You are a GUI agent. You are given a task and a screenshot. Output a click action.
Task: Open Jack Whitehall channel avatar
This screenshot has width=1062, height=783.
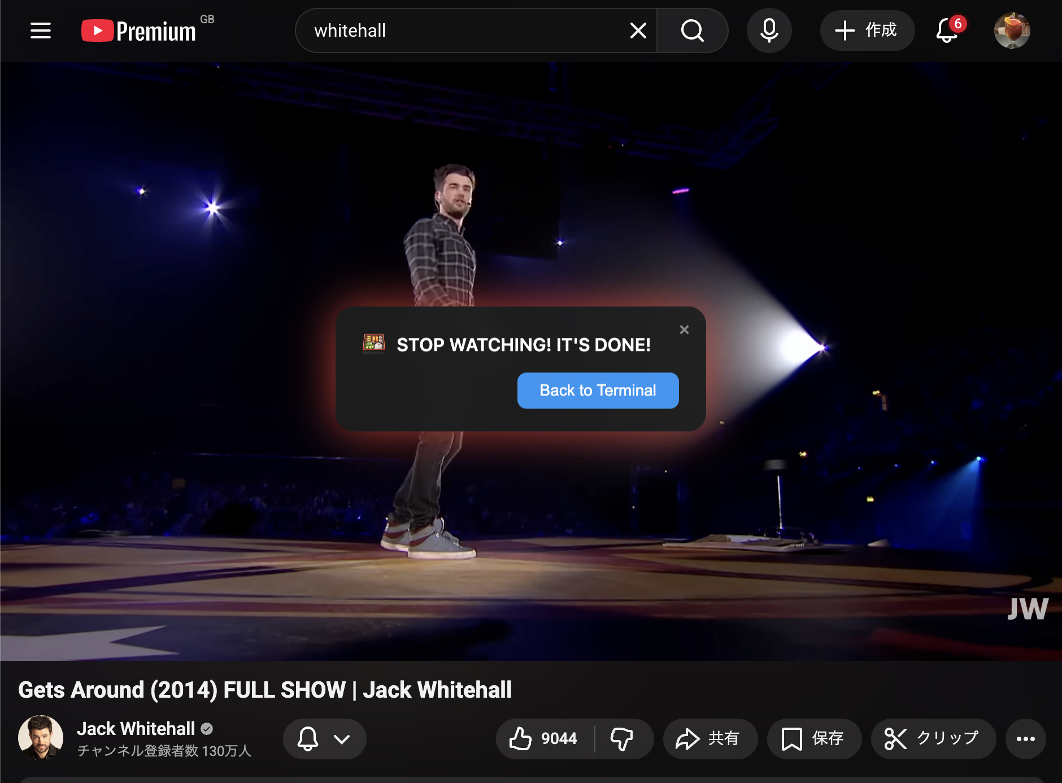[x=41, y=738]
